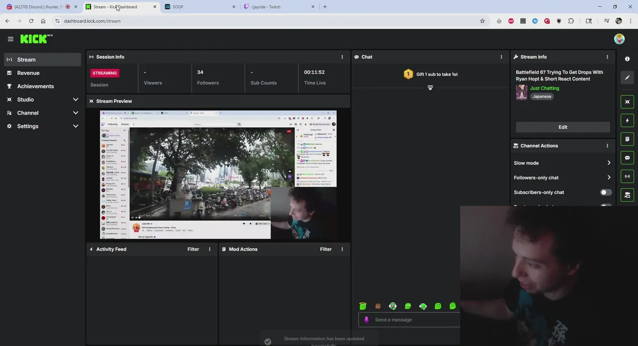
Task: Click the Send a message chat field
Action: pos(409,320)
